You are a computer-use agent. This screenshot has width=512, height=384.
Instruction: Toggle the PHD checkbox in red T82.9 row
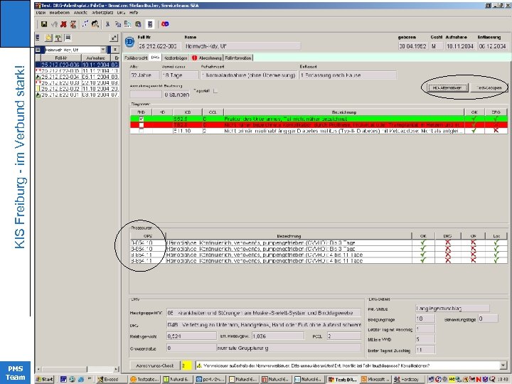coord(141,125)
